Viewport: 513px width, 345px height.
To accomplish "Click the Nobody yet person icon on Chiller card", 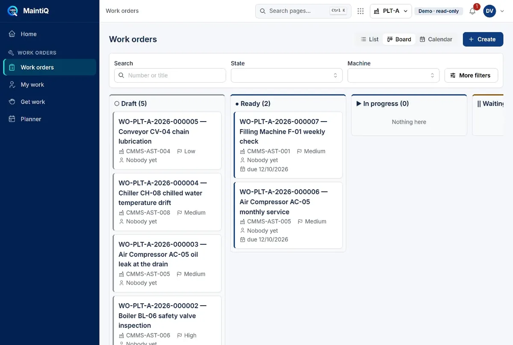I will pyautogui.click(x=122, y=221).
